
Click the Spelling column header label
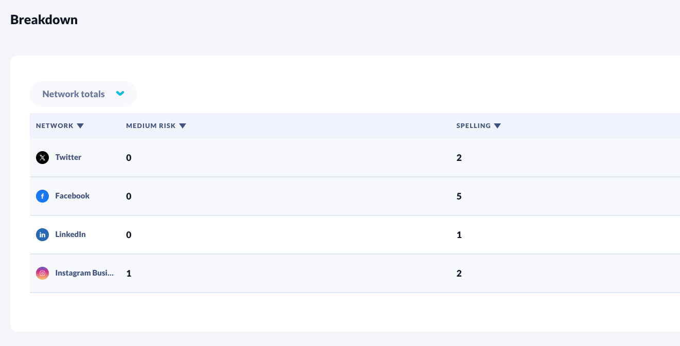click(x=473, y=126)
